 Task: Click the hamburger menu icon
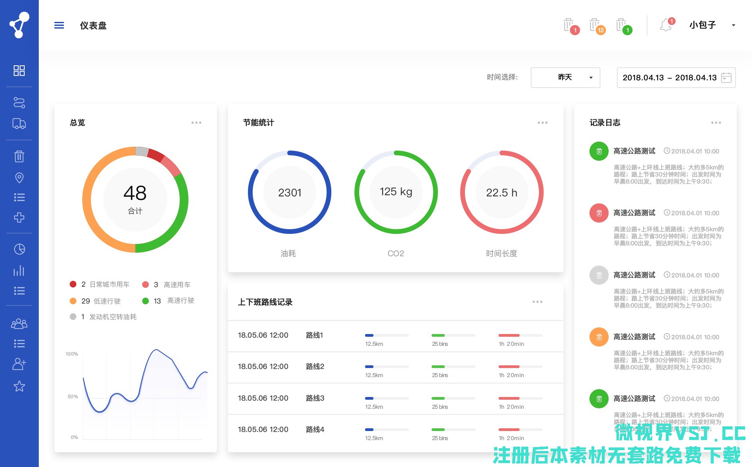[59, 25]
